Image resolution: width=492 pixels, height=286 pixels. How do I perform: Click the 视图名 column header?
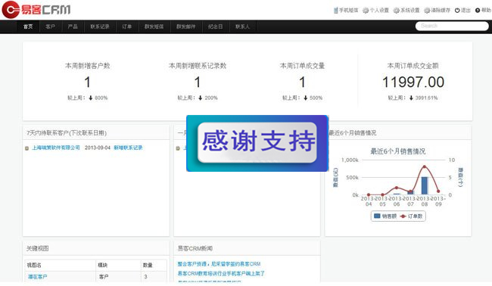click(34, 266)
